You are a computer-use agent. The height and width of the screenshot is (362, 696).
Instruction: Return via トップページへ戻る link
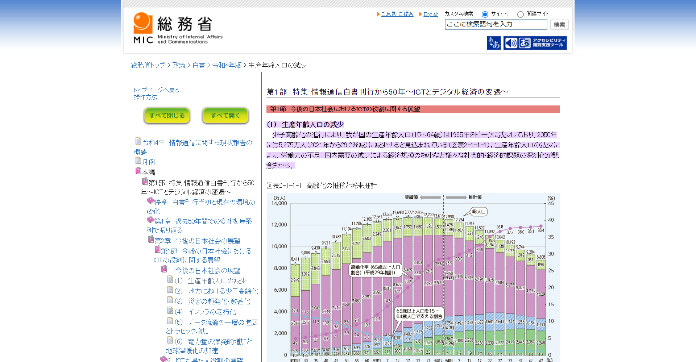tap(156, 90)
